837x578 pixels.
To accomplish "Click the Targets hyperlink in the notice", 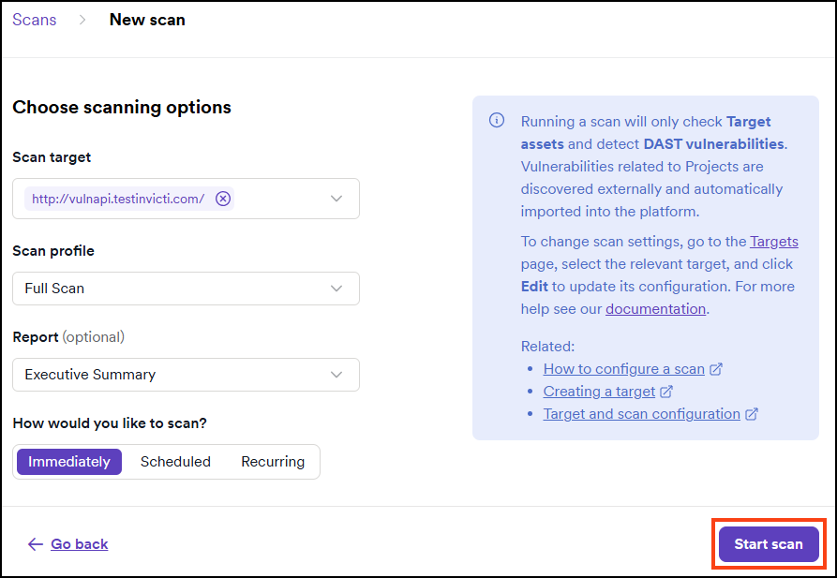I will pyautogui.click(x=774, y=241).
